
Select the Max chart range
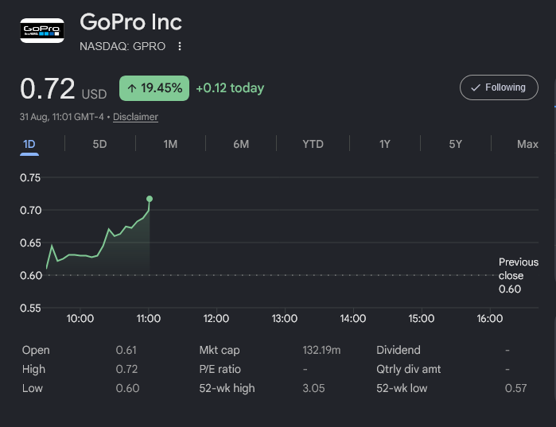(x=527, y=144)
